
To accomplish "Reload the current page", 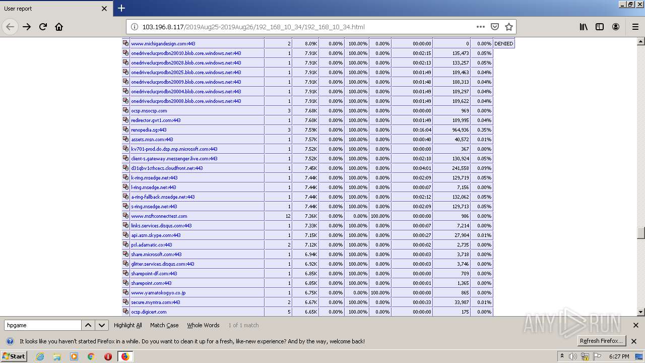I will pyautogui.click(x=43, y=27).
